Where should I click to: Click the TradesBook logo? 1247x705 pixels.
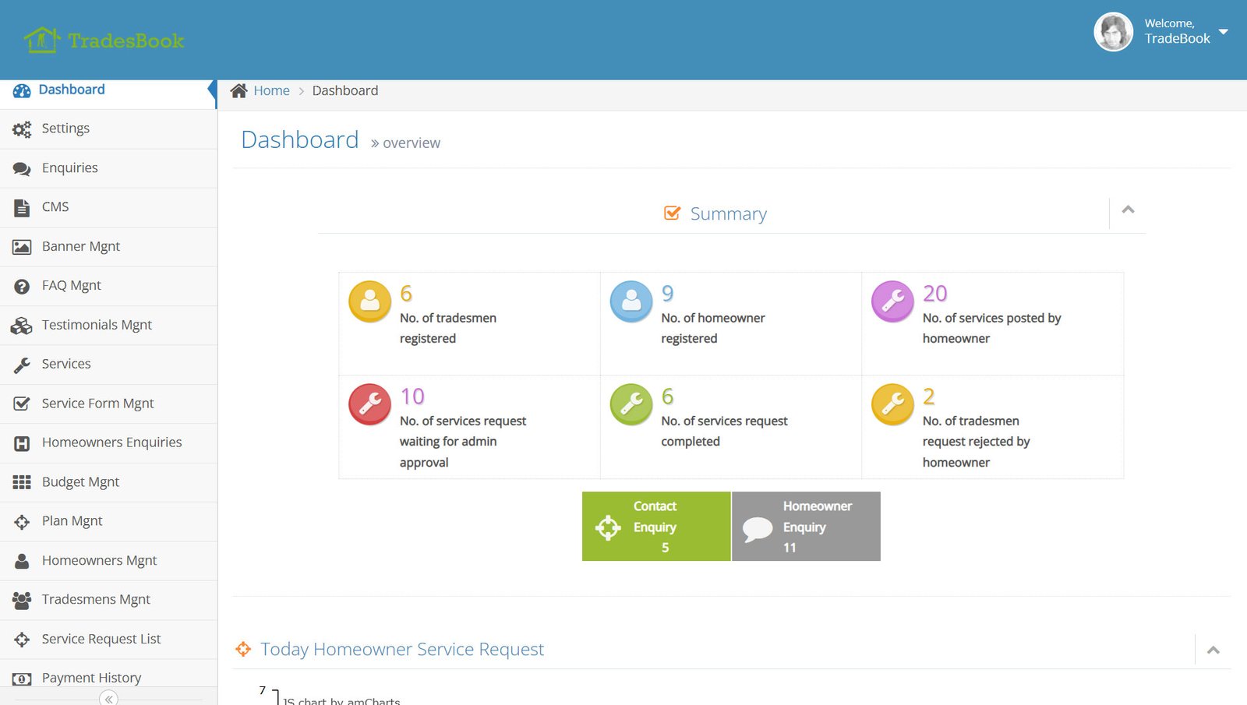click(x=104, y=40)
